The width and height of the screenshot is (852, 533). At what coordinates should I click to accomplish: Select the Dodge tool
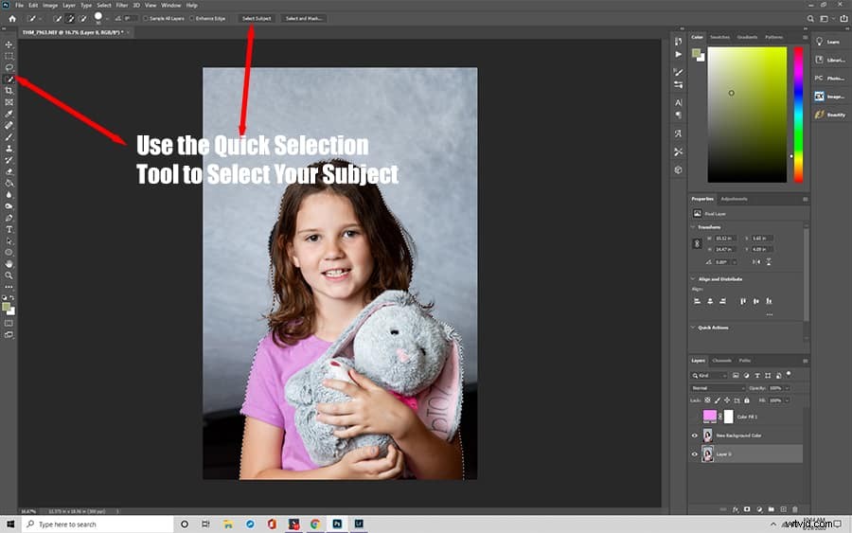tap(9, 206)
